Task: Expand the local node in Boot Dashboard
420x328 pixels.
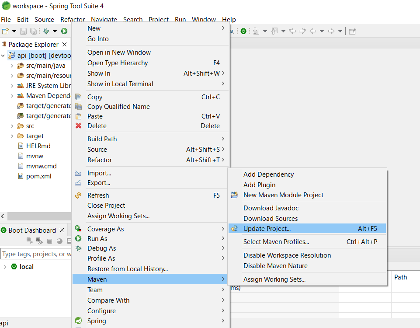Action: pos(5,267)
